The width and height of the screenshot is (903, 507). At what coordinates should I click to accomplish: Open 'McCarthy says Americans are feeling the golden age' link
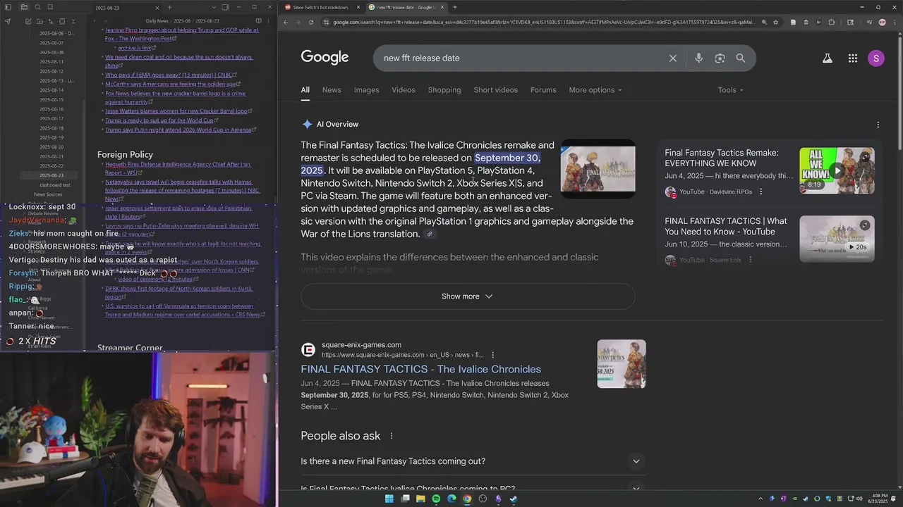tap(170, 84)
